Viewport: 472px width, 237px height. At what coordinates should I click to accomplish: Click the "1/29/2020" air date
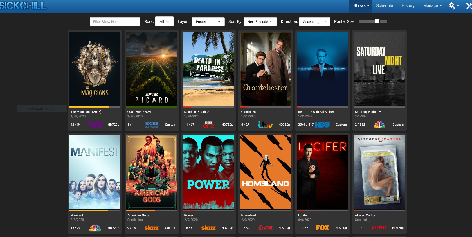click(78, 116)
